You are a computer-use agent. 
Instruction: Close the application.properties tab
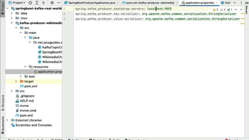(x=217, y=3)
